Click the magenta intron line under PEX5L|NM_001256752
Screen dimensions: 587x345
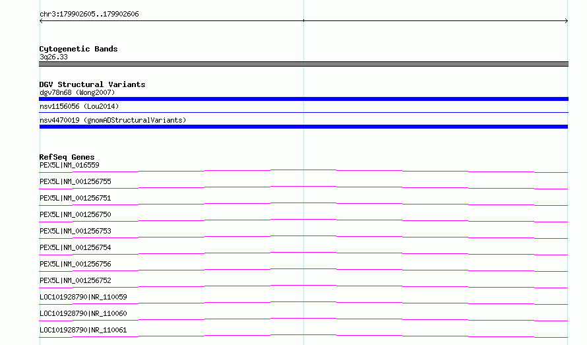click(x=303, y=286)
